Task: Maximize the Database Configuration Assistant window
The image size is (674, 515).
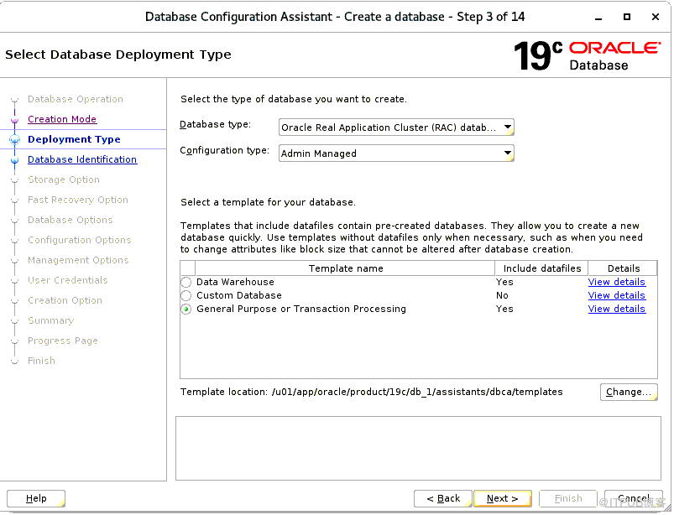Action: (x=627, y=17)
